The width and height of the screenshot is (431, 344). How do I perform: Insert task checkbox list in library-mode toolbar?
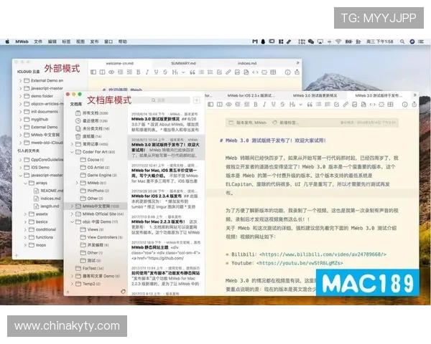tap(336, 105)
